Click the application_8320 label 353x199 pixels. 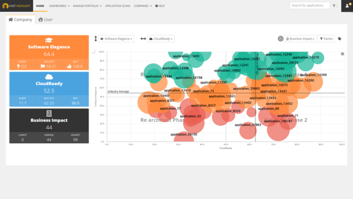[228, 111]
